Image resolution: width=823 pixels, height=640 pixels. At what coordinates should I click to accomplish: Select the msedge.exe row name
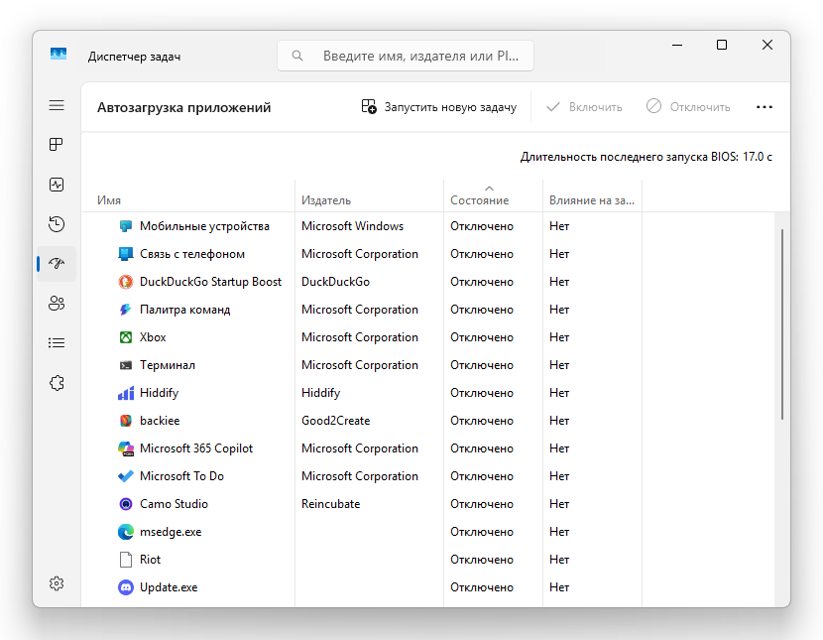click(171, 532)
